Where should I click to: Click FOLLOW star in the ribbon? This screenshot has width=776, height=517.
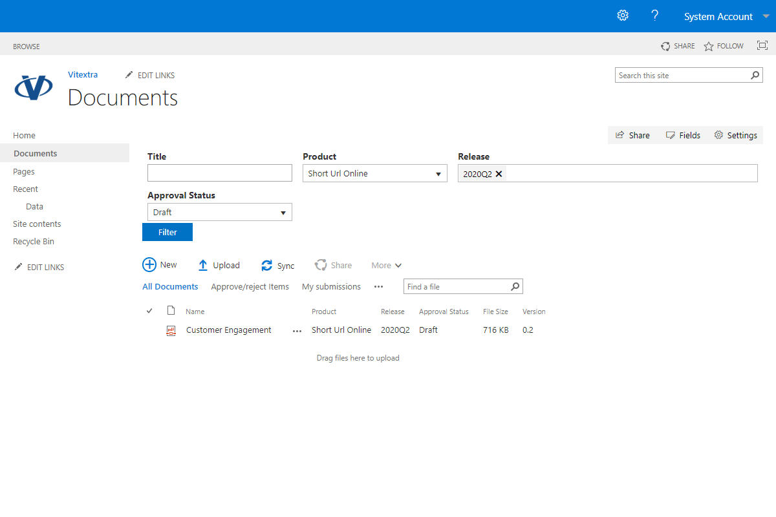724,46
